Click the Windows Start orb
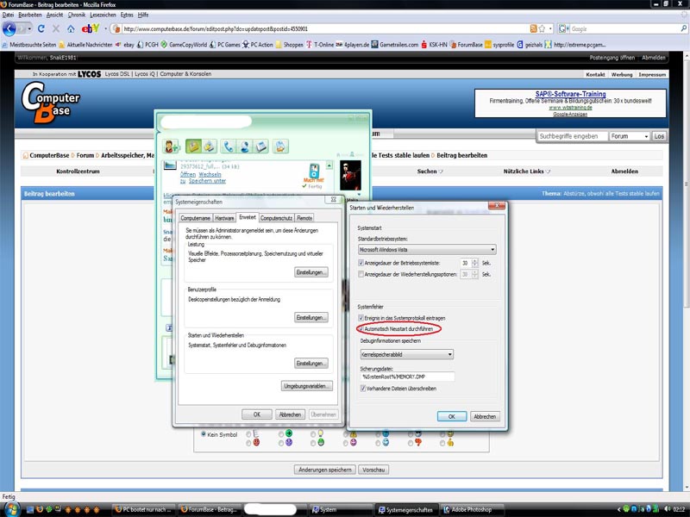Viewport: 690px width, 517px height. [x=12, y=509]
